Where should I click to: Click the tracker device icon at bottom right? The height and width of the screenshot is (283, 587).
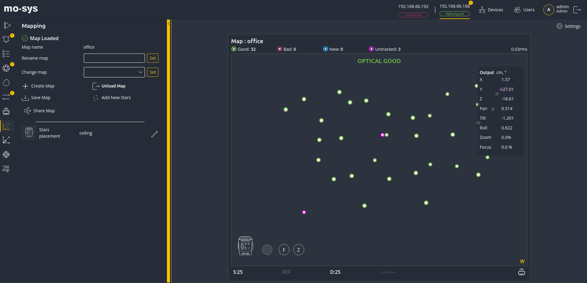tap(521, 272)
